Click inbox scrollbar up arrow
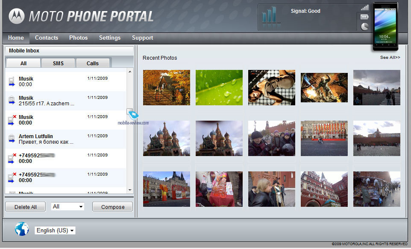Screen dimensions: 411x249 tap(130, 72)
